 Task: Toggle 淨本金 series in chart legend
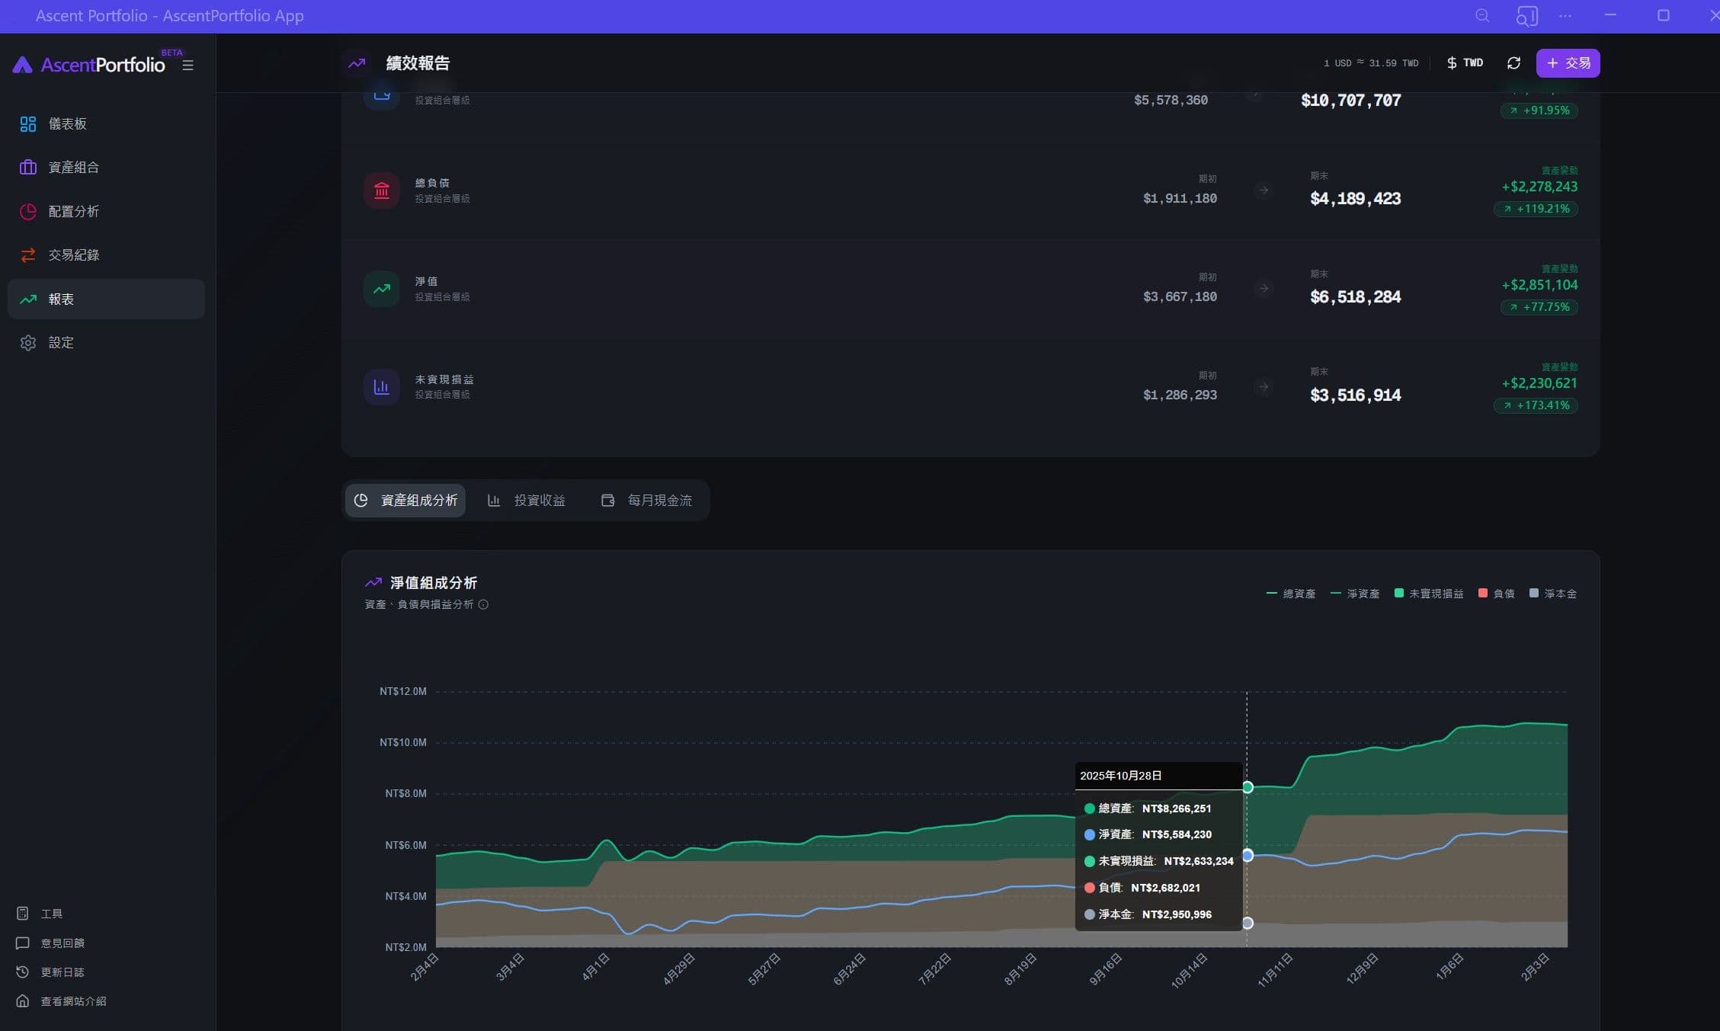click(x=1553, y=594)
